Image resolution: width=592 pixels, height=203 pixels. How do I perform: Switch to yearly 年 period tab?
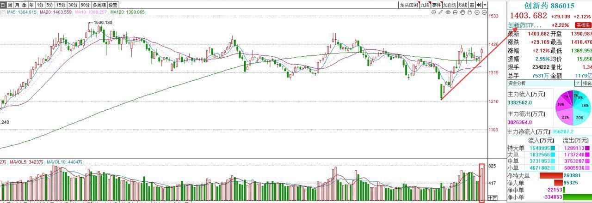tap(32, 5)
